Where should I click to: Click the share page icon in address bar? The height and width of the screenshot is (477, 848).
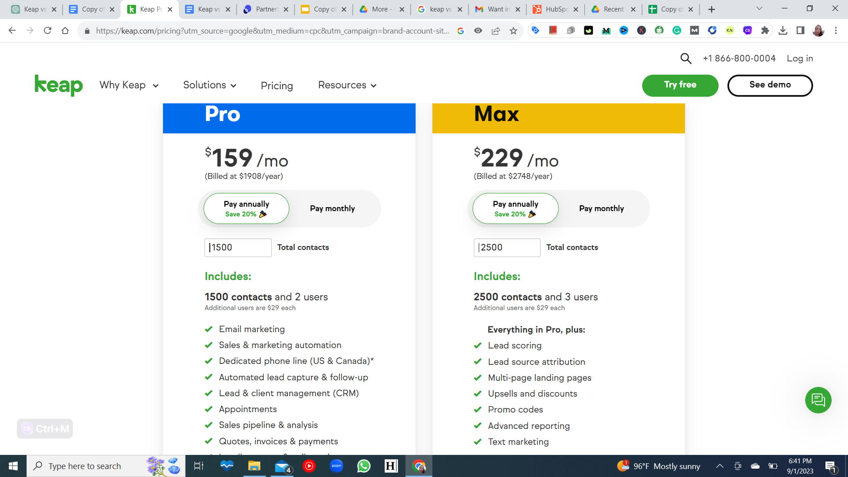point(496,30)
